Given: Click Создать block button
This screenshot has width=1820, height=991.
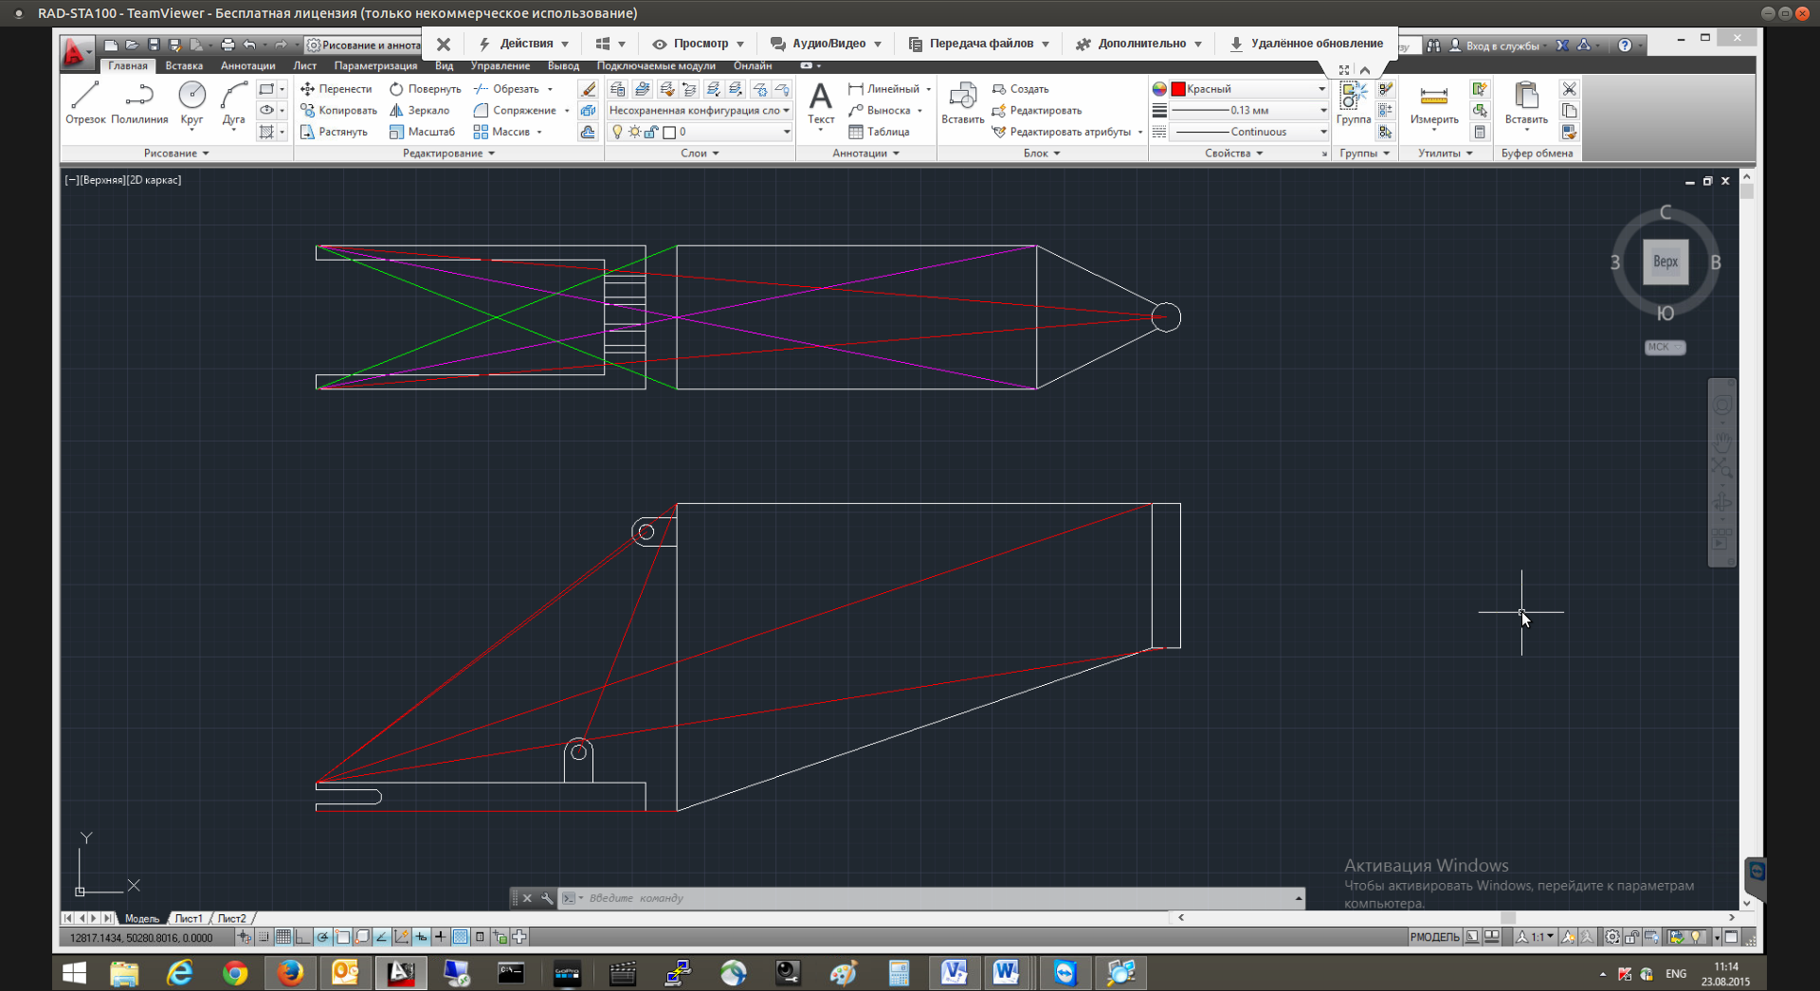Looking at the screenshot, I should click(x=1020, y=89).
